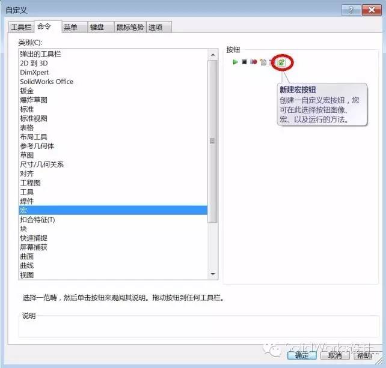
Task: Select the 曲面 category
Action: point(113,256)
